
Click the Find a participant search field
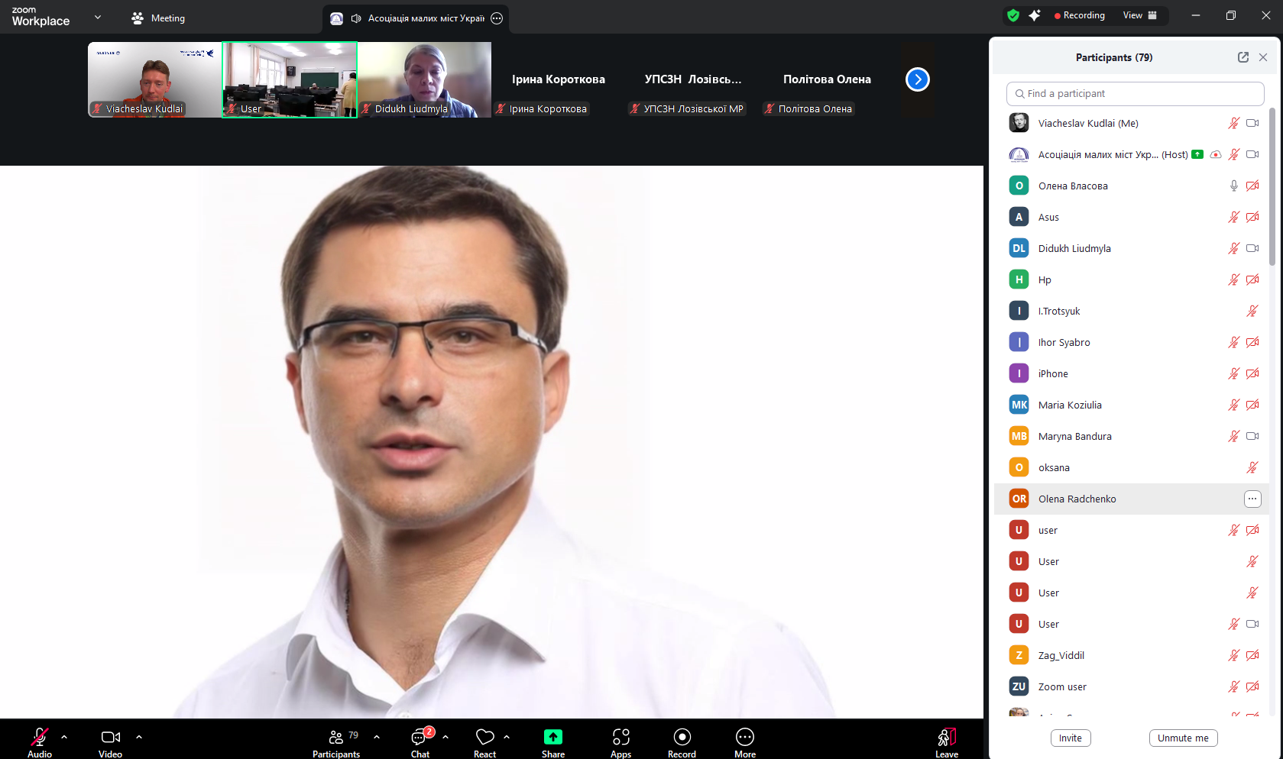1135,94
